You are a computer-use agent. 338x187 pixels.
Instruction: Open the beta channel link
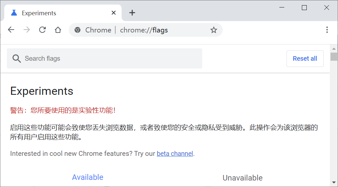pyautogui.click(x=175, y=154)
